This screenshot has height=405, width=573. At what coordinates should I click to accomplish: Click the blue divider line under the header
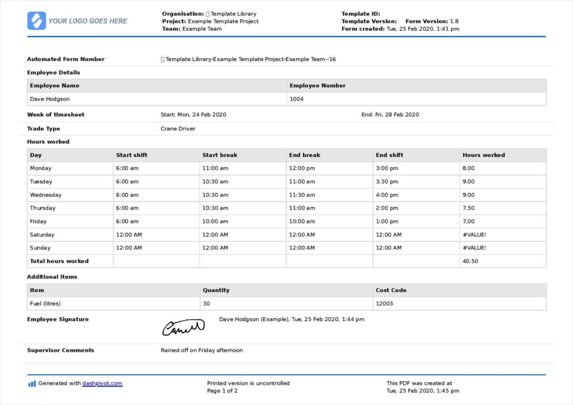[286, 36]
